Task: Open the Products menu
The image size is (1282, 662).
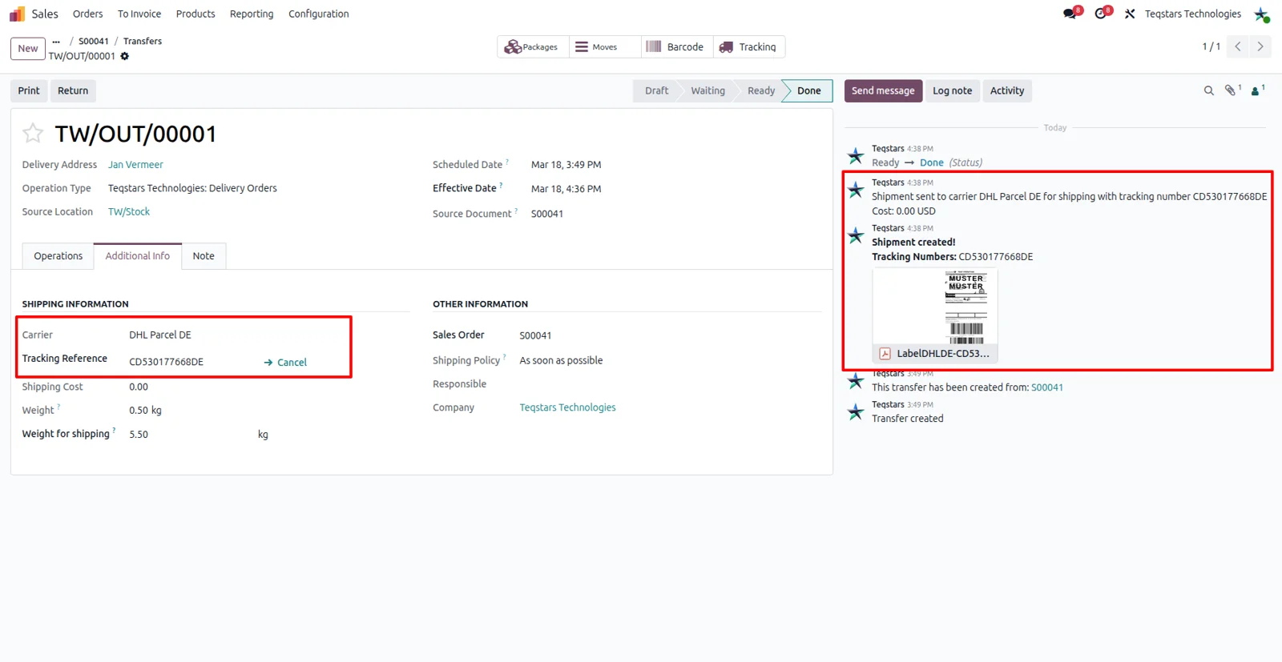Action: [196, 14]
